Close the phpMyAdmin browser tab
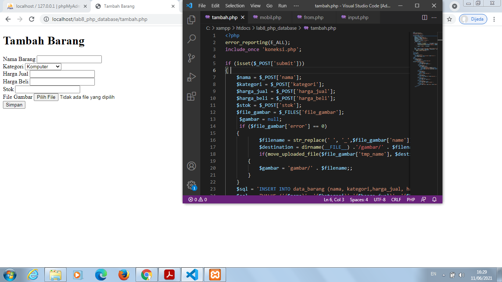 (x=85, y=6)
